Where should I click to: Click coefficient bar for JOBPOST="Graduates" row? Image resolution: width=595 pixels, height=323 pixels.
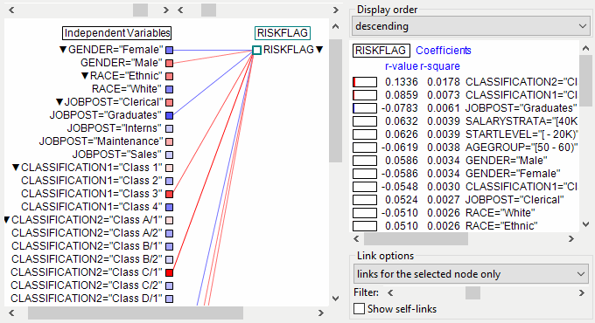[x=365, y=108]
